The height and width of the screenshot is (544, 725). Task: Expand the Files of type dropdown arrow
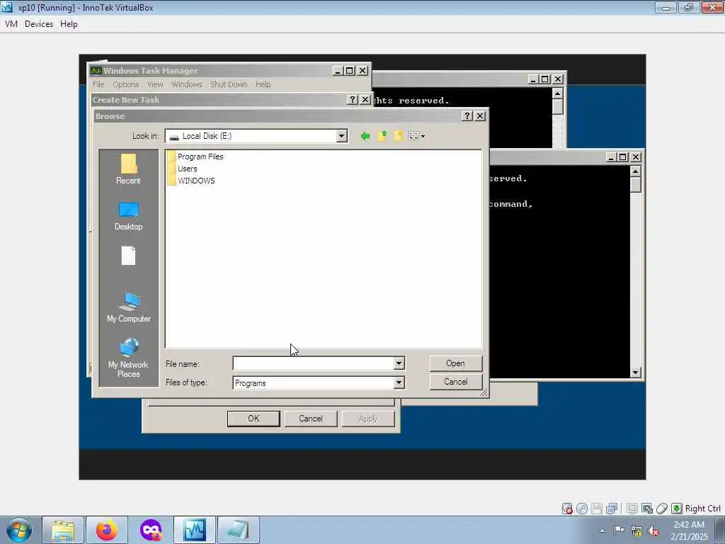pyautogui.click(x=399, y=382)
